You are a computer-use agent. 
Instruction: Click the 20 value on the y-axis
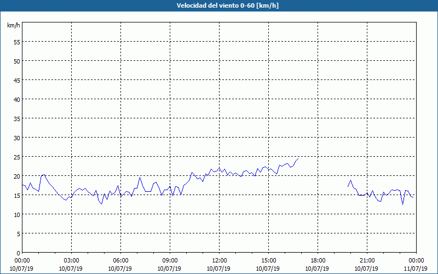[x=17, y=176]
